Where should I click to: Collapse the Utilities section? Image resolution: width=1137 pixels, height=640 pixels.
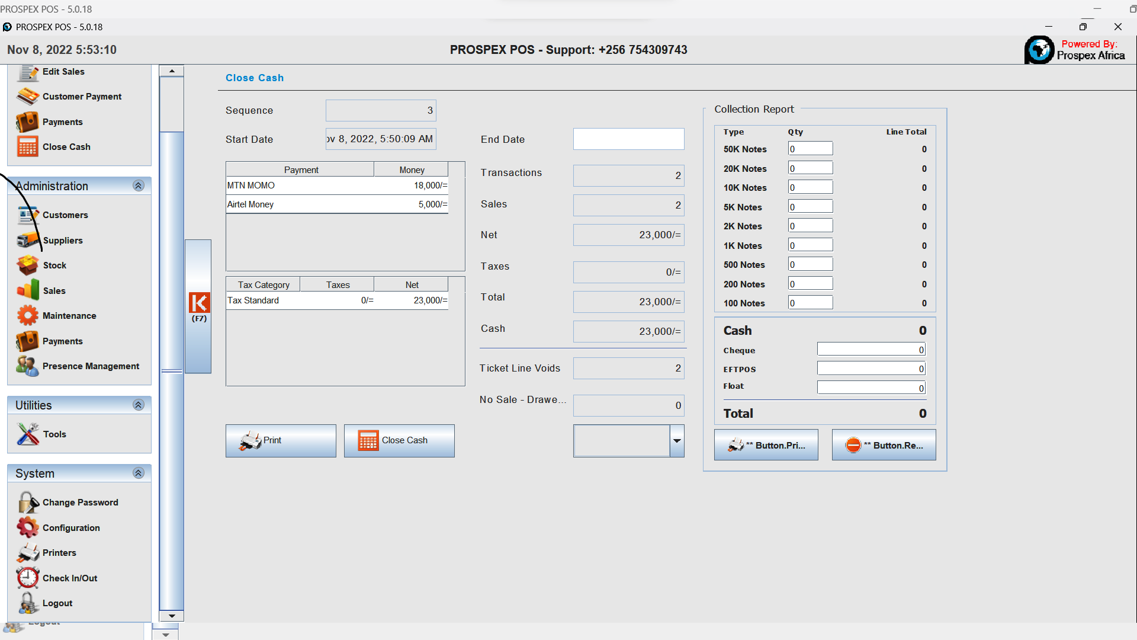point(139,405)
